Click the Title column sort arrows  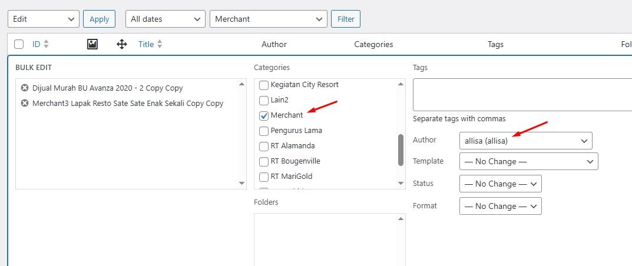pos(160,44)
